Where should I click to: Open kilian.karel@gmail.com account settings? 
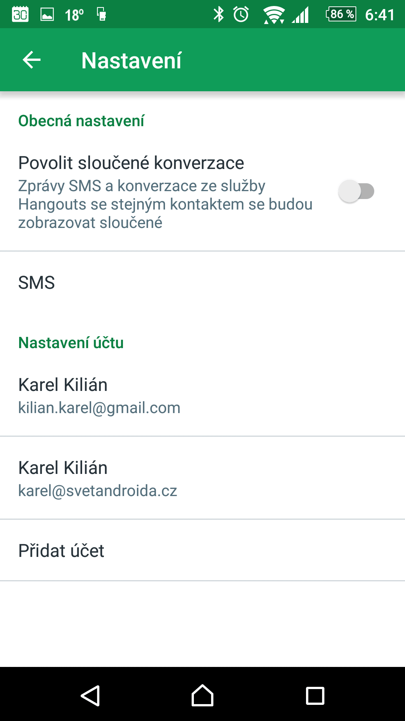(x=202, y=395)
